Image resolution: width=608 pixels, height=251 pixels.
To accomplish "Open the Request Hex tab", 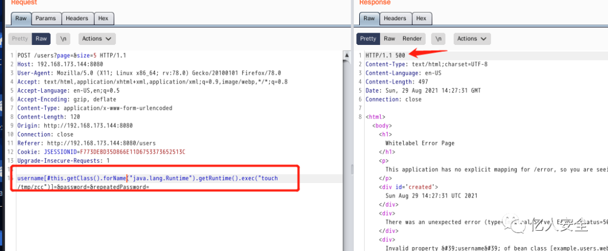I will tap(103, 18).
